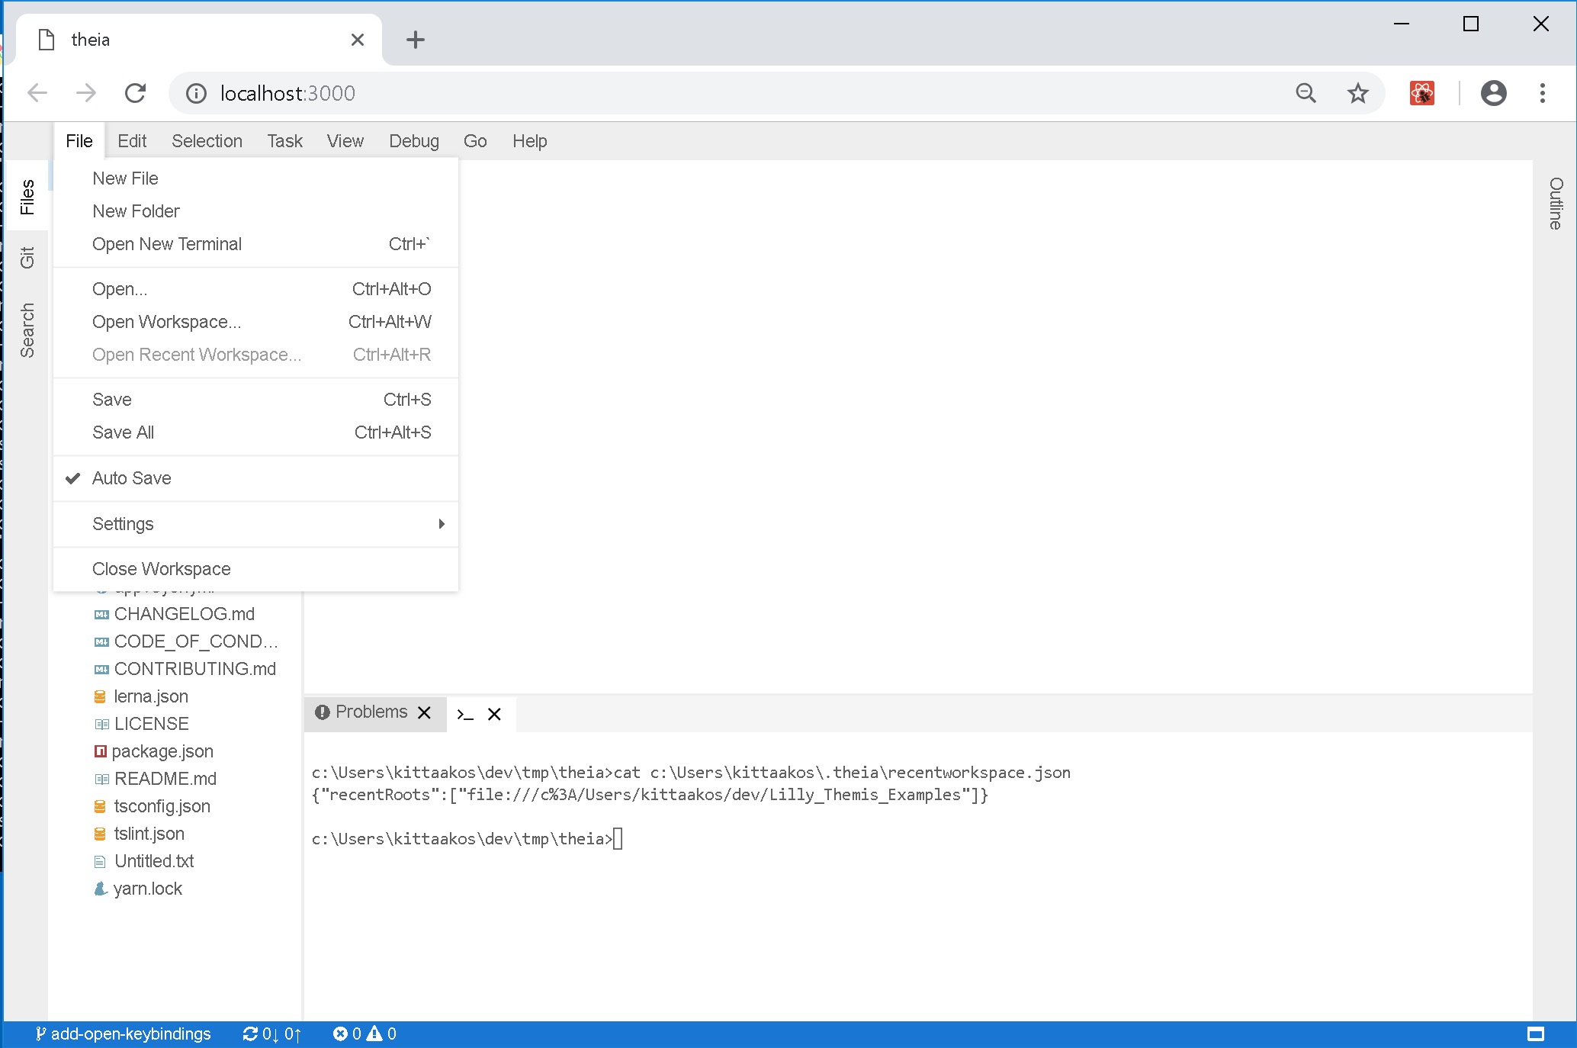Click the zoom icon in the address bar
This screenshot has width=1577, height=1048.
[1306, 93]
